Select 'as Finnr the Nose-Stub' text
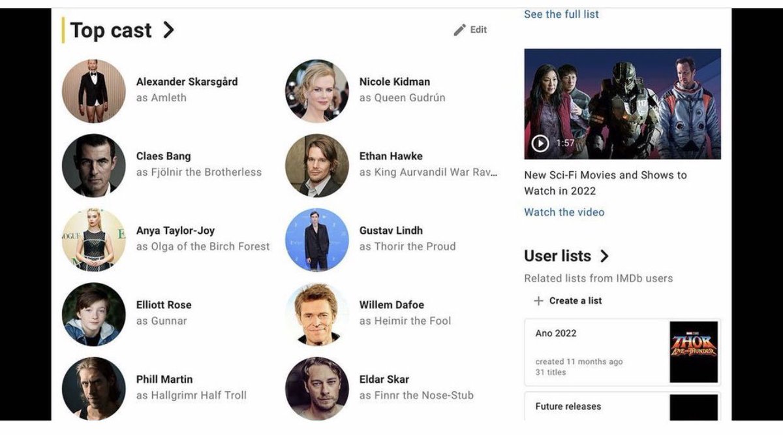Screen dimensions: 783x435 click(x=416, y=396)
